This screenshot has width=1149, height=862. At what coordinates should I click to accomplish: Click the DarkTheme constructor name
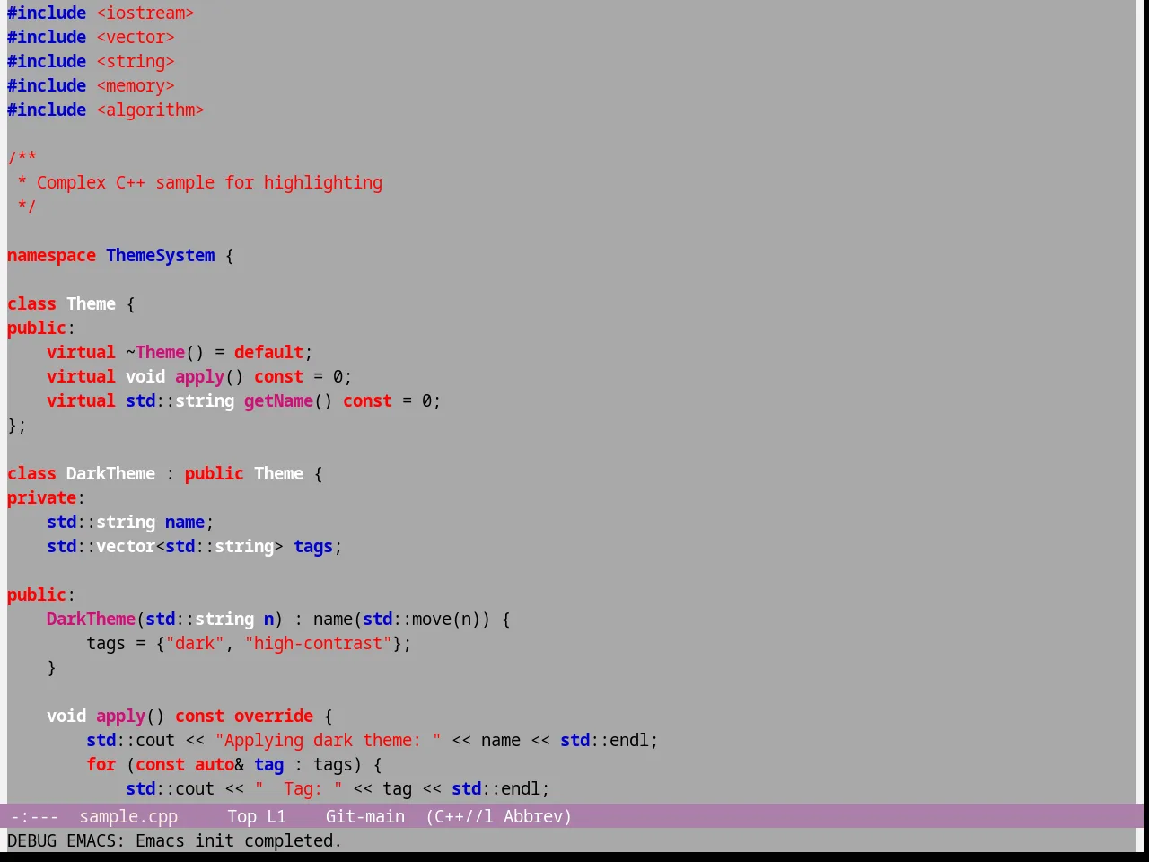(91, 620)
